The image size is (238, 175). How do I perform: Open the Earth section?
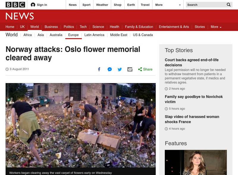click(x=131, y=5)
